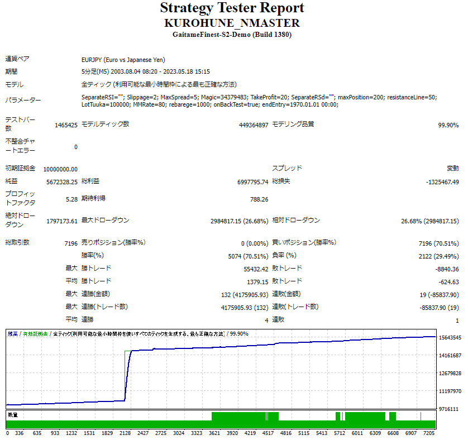Click the モデルティック数 label
The image size is (468, 440).
pyautogui.click(x=106, y=124)
